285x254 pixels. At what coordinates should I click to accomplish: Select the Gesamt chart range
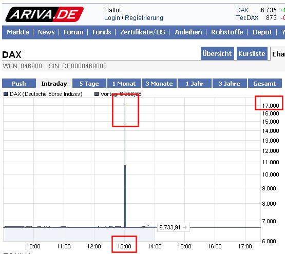coord(264,84)
